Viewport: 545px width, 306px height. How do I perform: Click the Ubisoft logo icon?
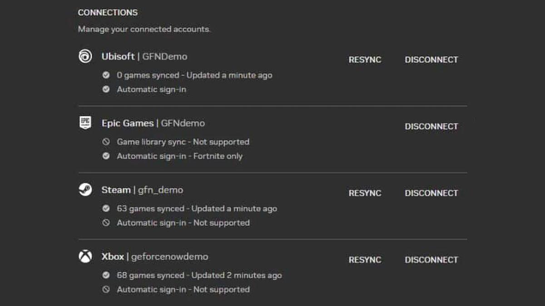(86, 57)
